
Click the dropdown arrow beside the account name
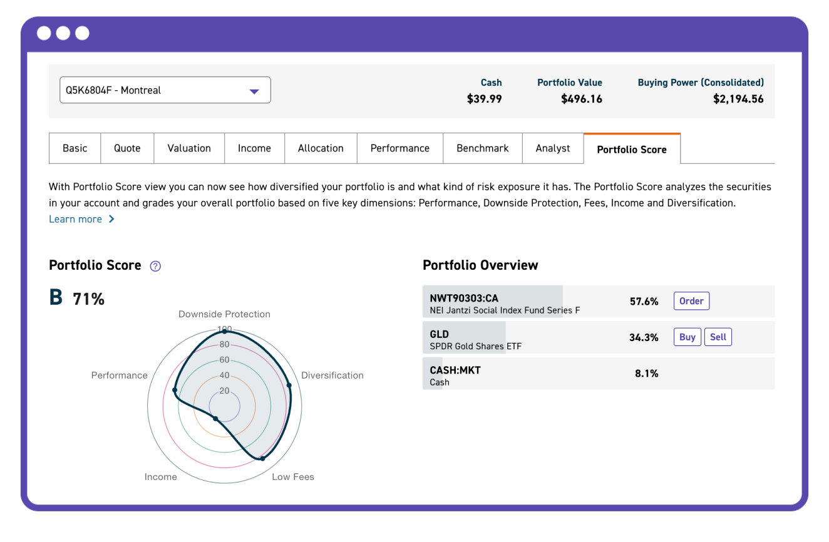tap(254, 90)
